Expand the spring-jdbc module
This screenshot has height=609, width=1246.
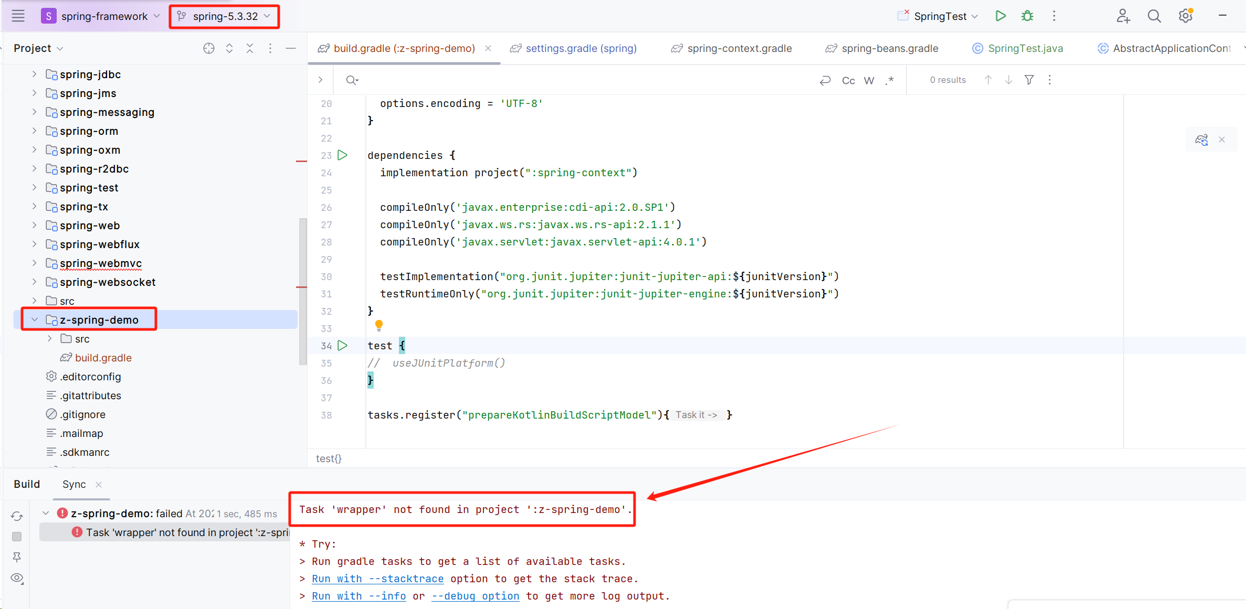34,74
